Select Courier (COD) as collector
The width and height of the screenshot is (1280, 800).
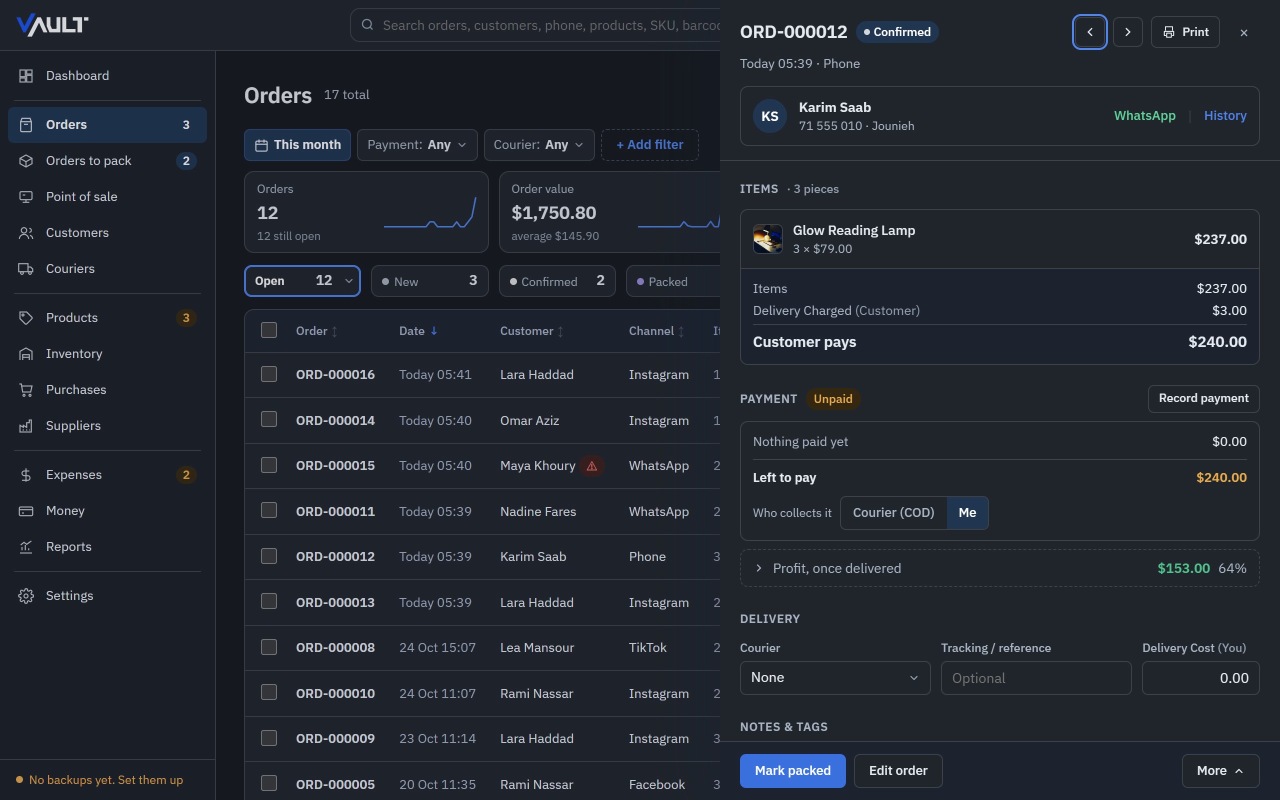[893, 512]
